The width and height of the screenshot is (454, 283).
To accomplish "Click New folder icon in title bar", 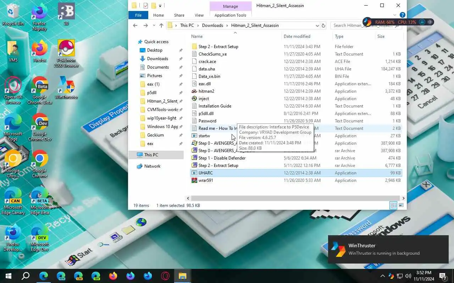I will 154,6.
